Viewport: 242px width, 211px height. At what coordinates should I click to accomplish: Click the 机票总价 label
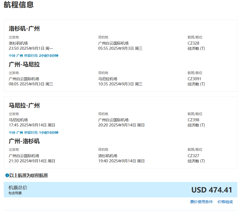(18, 188)
